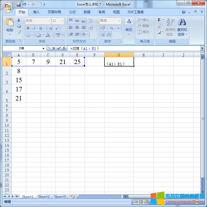
Task: Open the phonetic guide wén icon
Action: 58,35
